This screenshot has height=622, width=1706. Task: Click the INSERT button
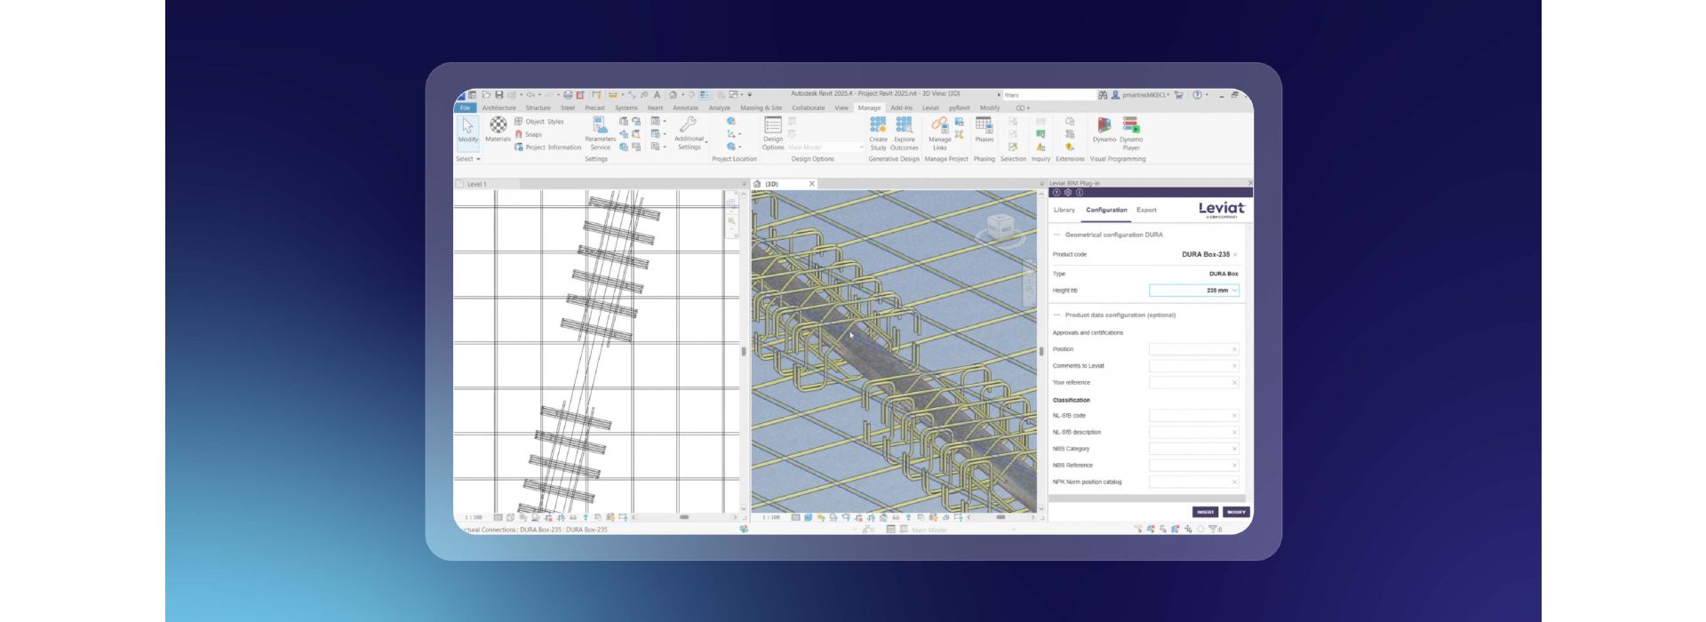point(1205,512)
